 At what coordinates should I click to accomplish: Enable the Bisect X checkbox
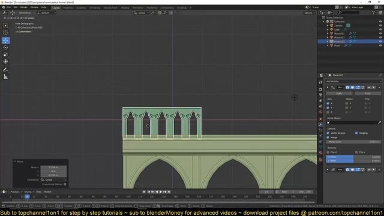click(347, 103)
